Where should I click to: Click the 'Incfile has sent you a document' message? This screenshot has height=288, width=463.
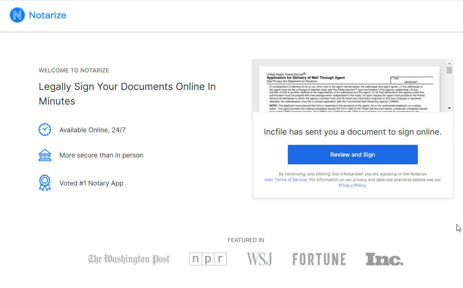352,132
